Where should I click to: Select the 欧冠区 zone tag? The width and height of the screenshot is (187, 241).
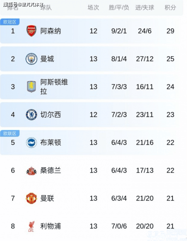pyautogui.click(x=10, y=22)
